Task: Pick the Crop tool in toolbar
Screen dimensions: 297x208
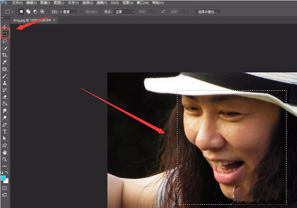Action: (x=5, y=55)
